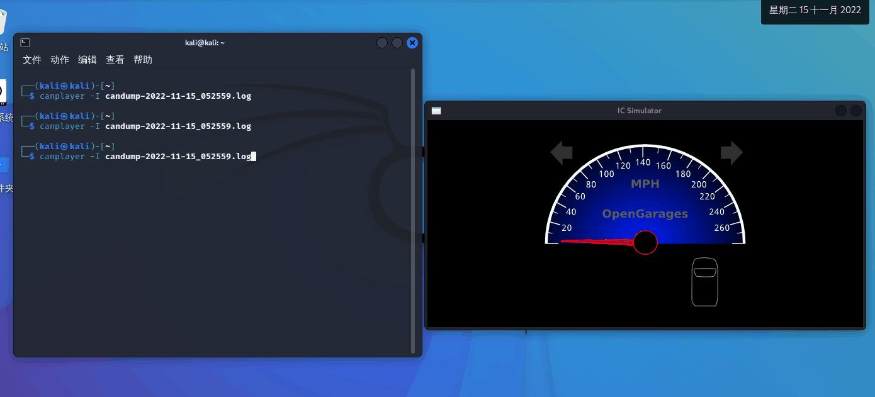This screenshot has width=875, height=397.
Task: Click the kali@kali: ~ window title
Action: click(205, 43)
